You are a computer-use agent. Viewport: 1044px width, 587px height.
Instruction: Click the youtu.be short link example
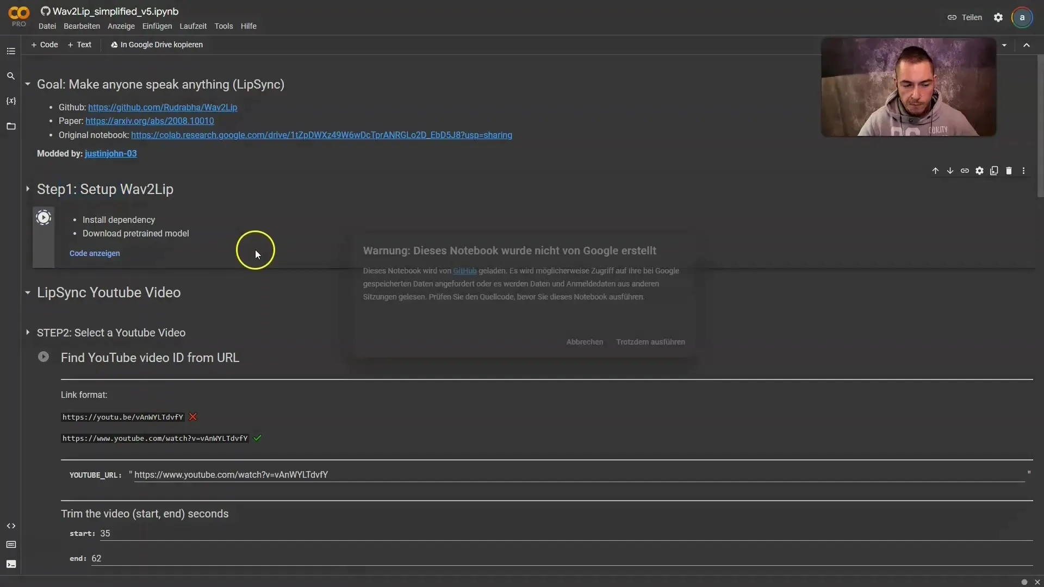tap(123, 417)
